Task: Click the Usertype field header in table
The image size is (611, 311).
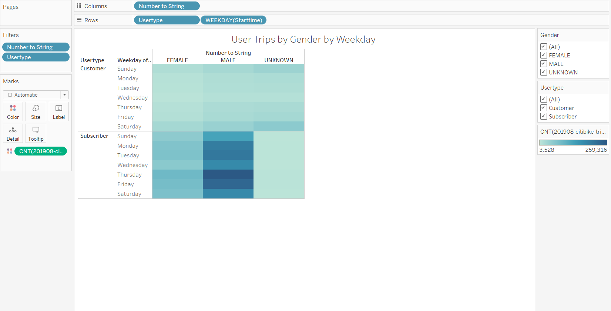Action: click(92, 60)
